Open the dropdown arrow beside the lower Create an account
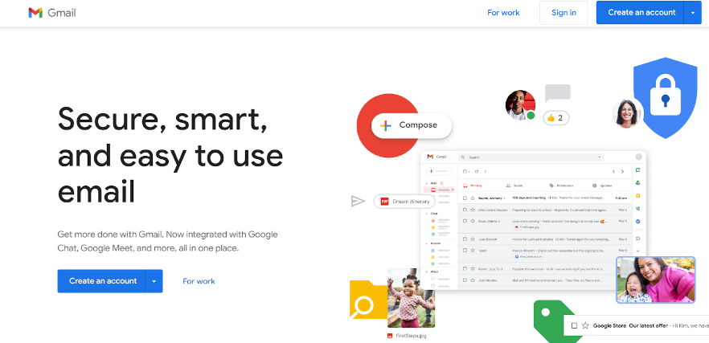709x343 pixels. point(154,281)
